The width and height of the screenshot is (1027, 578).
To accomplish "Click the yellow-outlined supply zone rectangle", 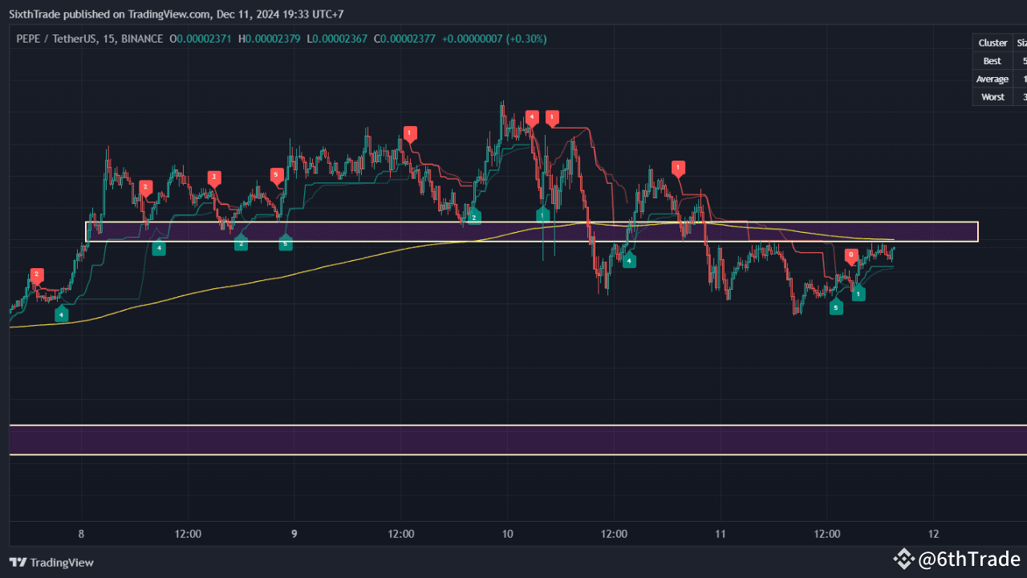I will pyautogui.click(x=361, y=231).
